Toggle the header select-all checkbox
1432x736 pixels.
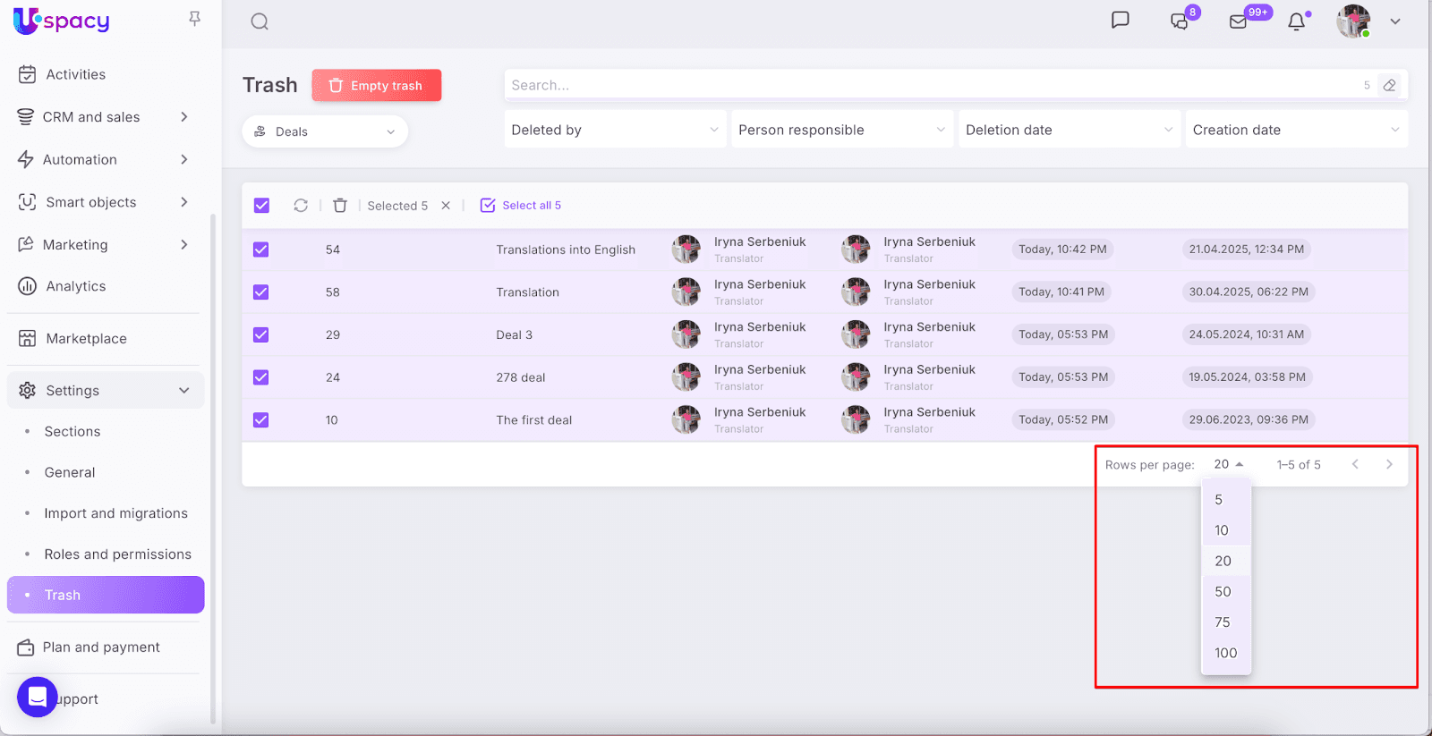pos(261,206)
